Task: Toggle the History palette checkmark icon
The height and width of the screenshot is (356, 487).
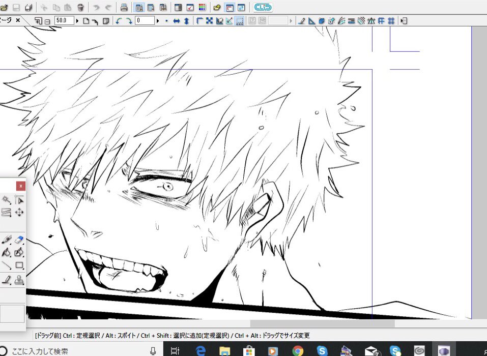Action: click(190, 8)
